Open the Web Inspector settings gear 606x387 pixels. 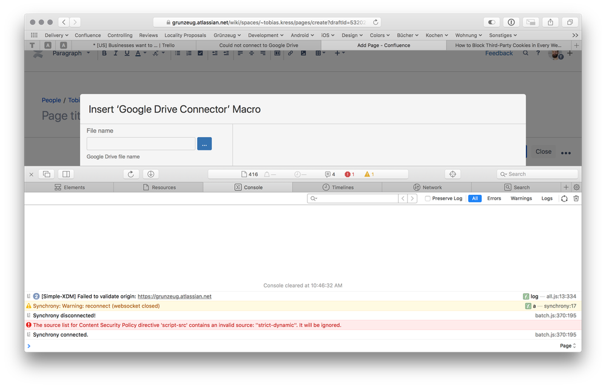coord(576,187)
